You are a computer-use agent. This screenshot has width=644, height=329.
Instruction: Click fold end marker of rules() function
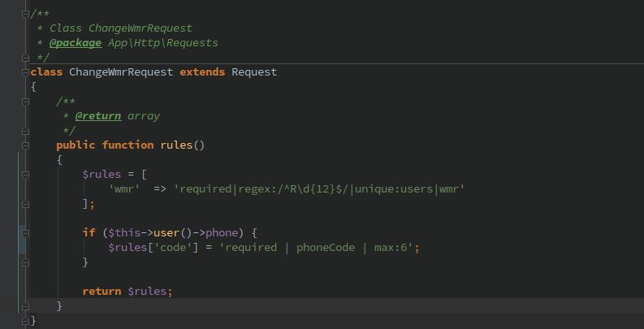point(26,305)
